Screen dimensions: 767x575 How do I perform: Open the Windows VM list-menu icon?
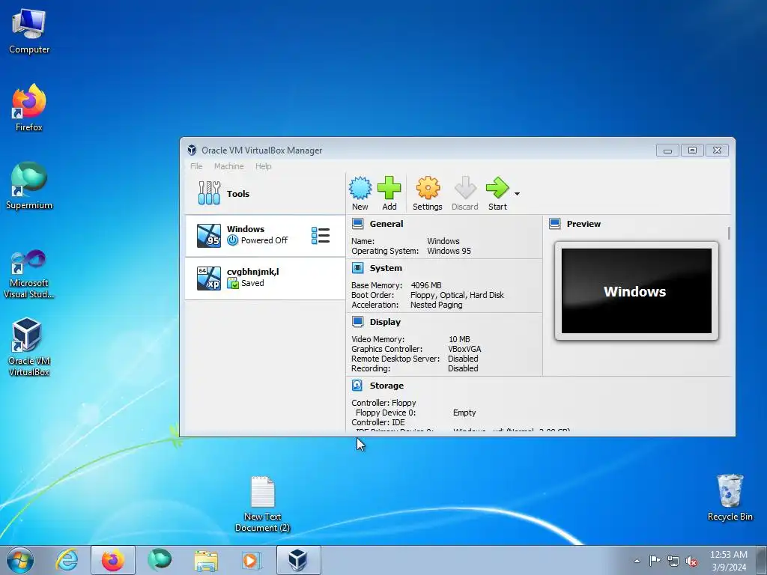(x=321, y=236)
